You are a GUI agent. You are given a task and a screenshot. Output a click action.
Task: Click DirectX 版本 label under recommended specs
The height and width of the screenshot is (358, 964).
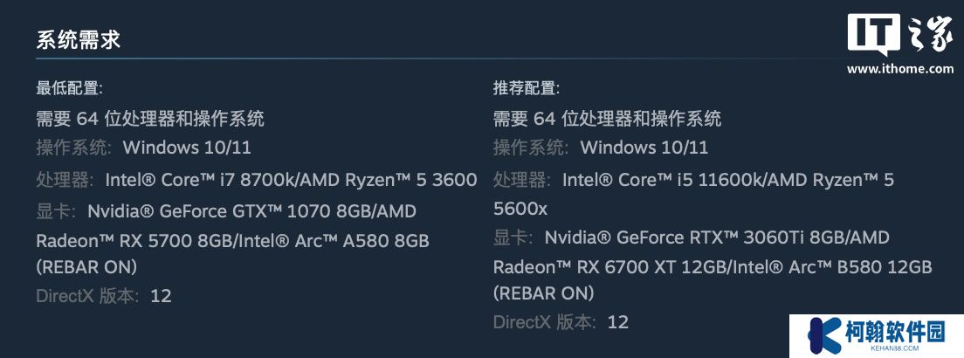coord(545,321)
